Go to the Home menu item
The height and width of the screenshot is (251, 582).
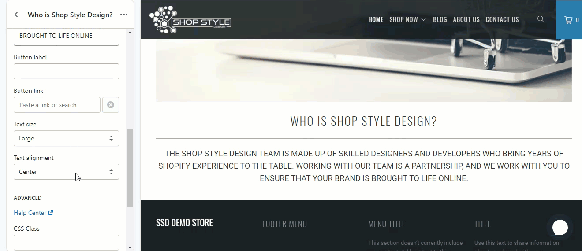[376, 19]
